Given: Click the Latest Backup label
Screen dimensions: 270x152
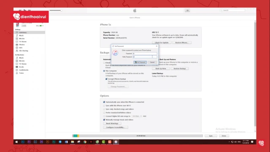Looking at the screenshot, I should tap(157, 73).
